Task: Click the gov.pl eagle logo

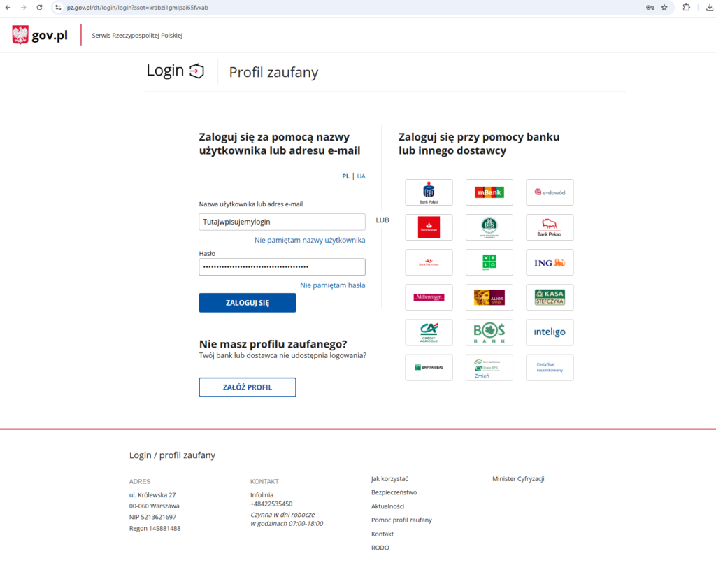Action: 20,35
